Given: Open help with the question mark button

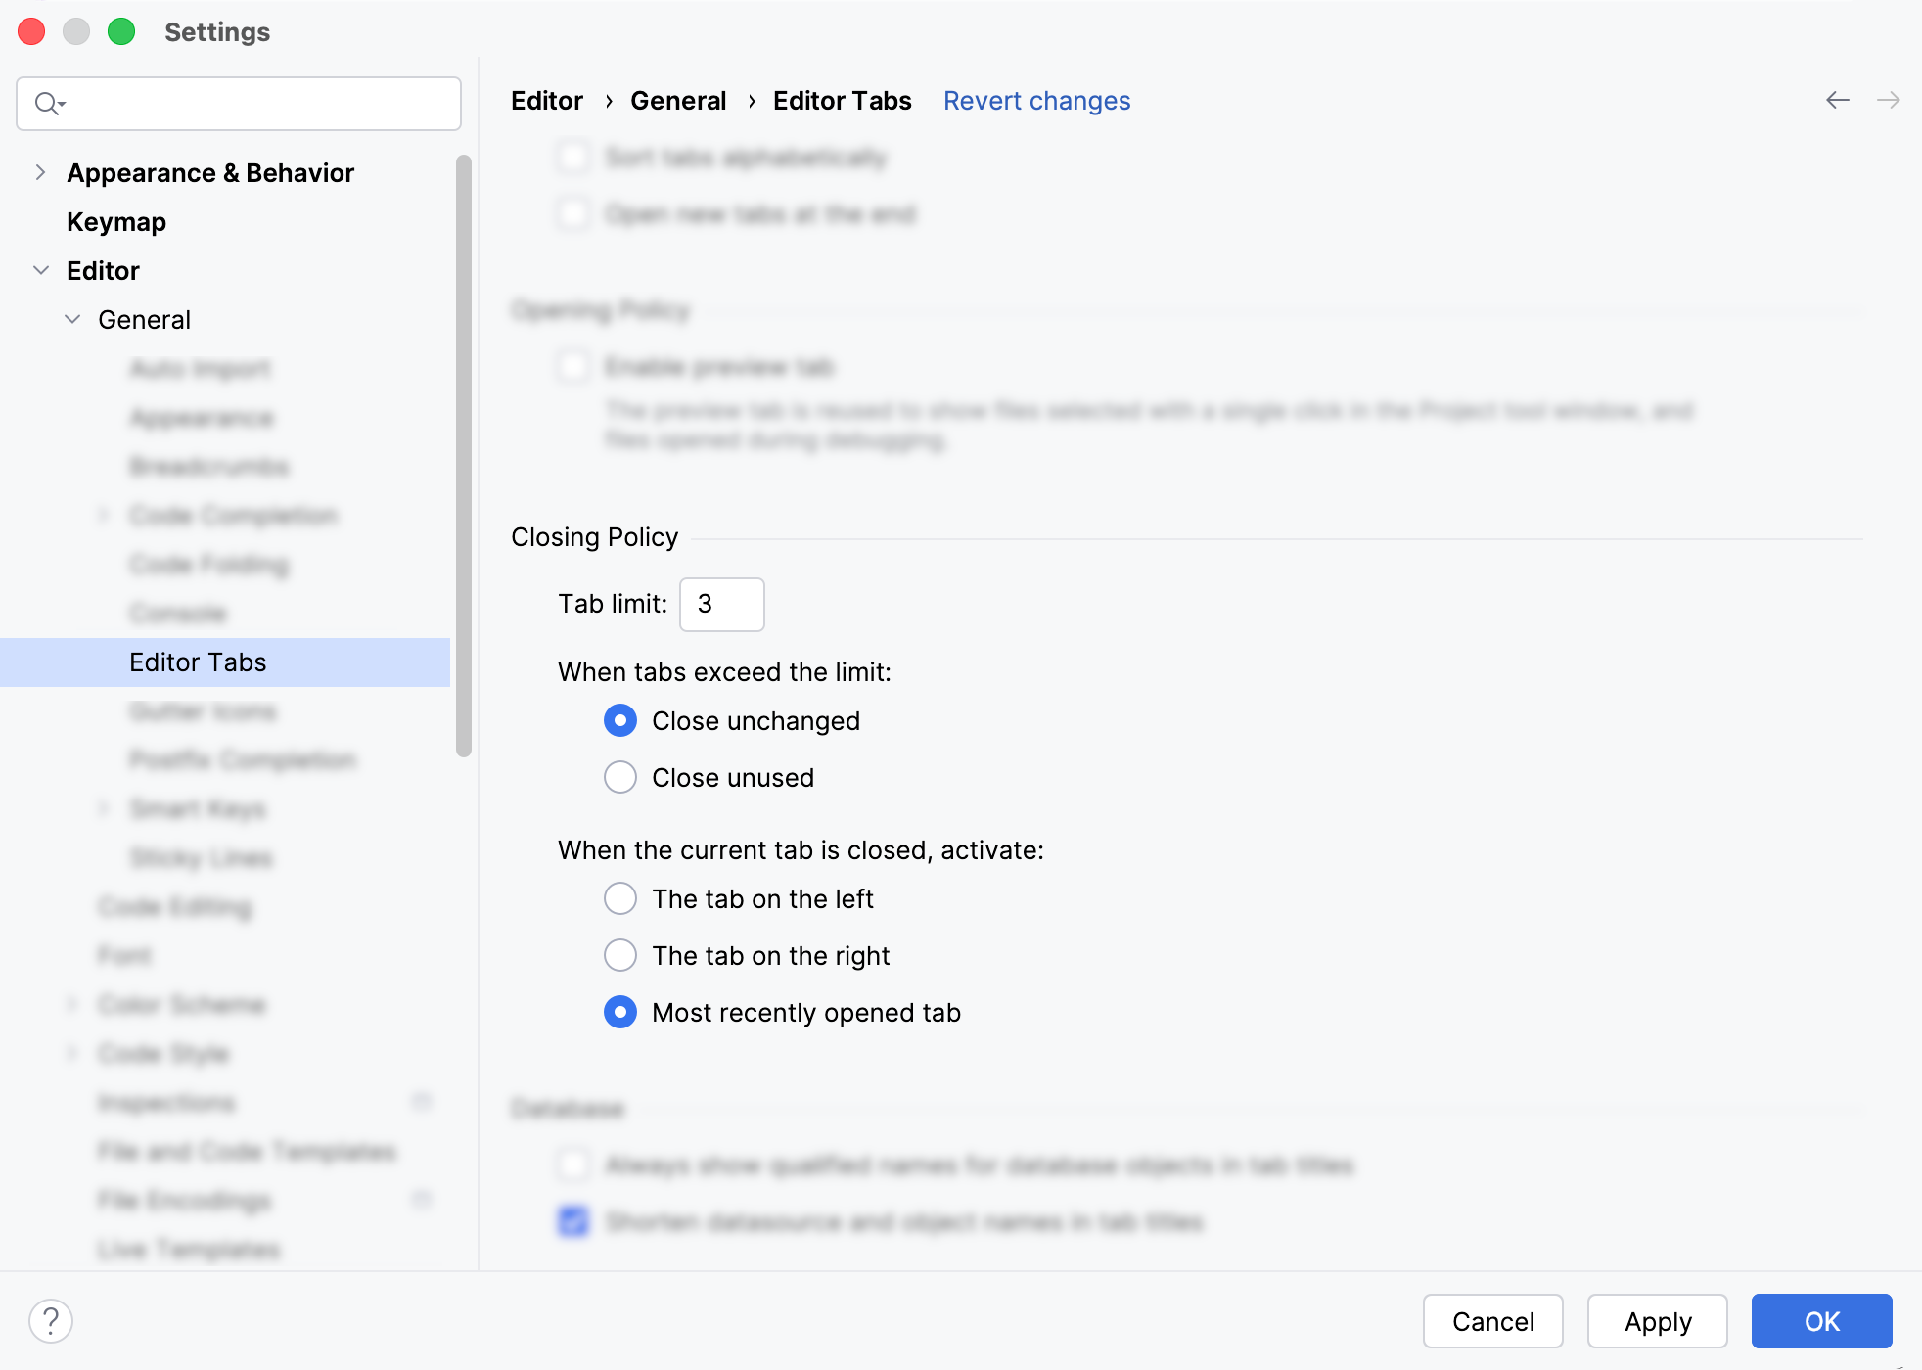Looking at the screenshot, I should click(51, 1321).
